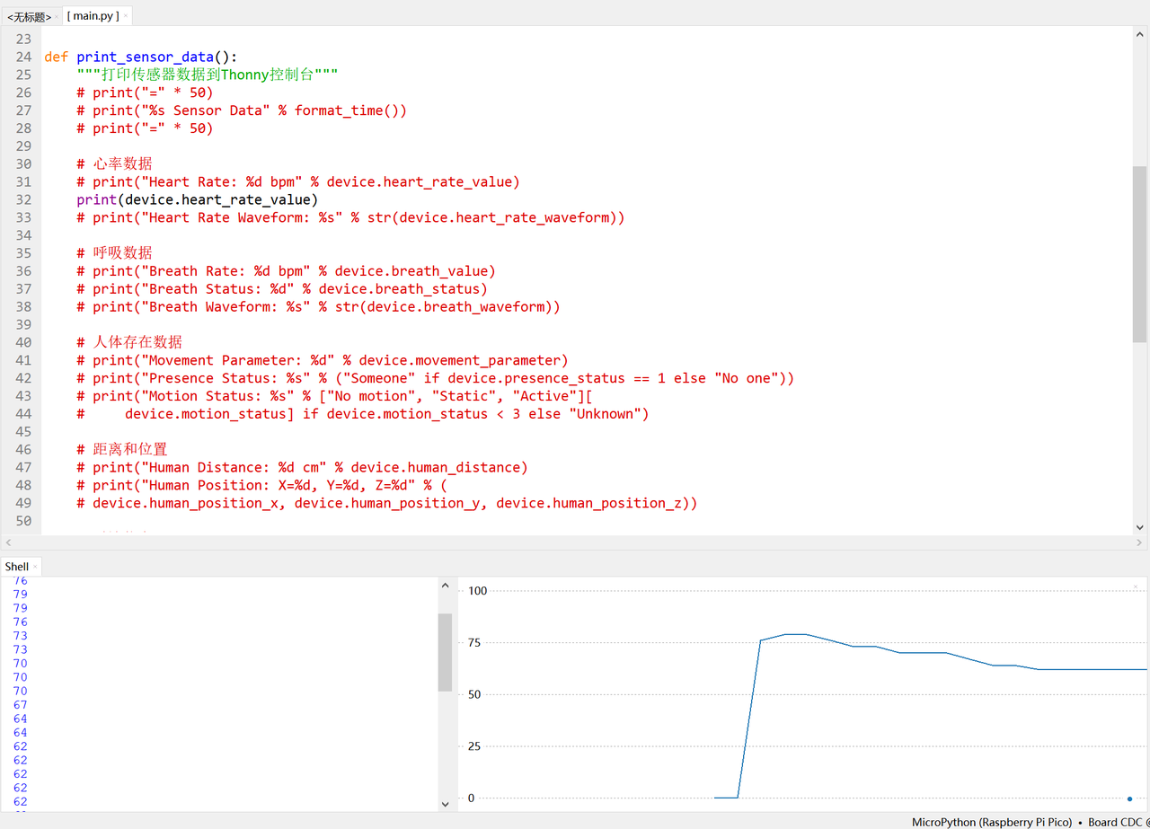Image resolution: width=1150 pixels, height=829 pixels.
Task: Click the commented Breath Rate: %d bpm line
Action: point(286,270)
